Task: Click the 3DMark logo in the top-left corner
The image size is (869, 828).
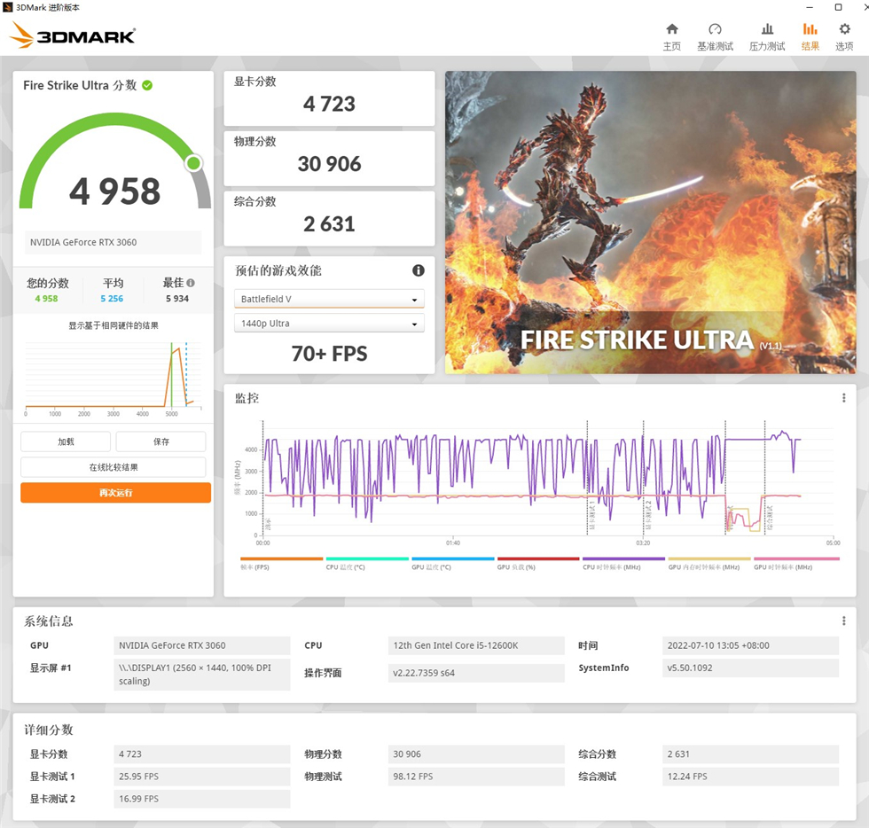Action: pyautogui.click(x=71, y=34)
